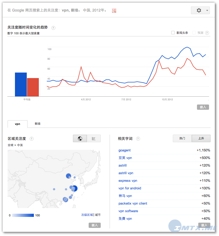The height and width of the screenshot is (236, 219).
Task: Open the 神马 vpn related term
Action: click(125, 196)
